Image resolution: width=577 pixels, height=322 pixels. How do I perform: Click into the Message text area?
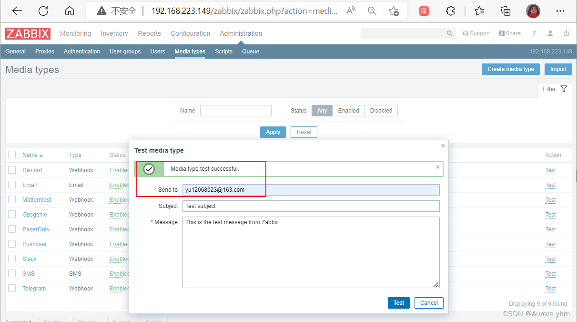311,252
